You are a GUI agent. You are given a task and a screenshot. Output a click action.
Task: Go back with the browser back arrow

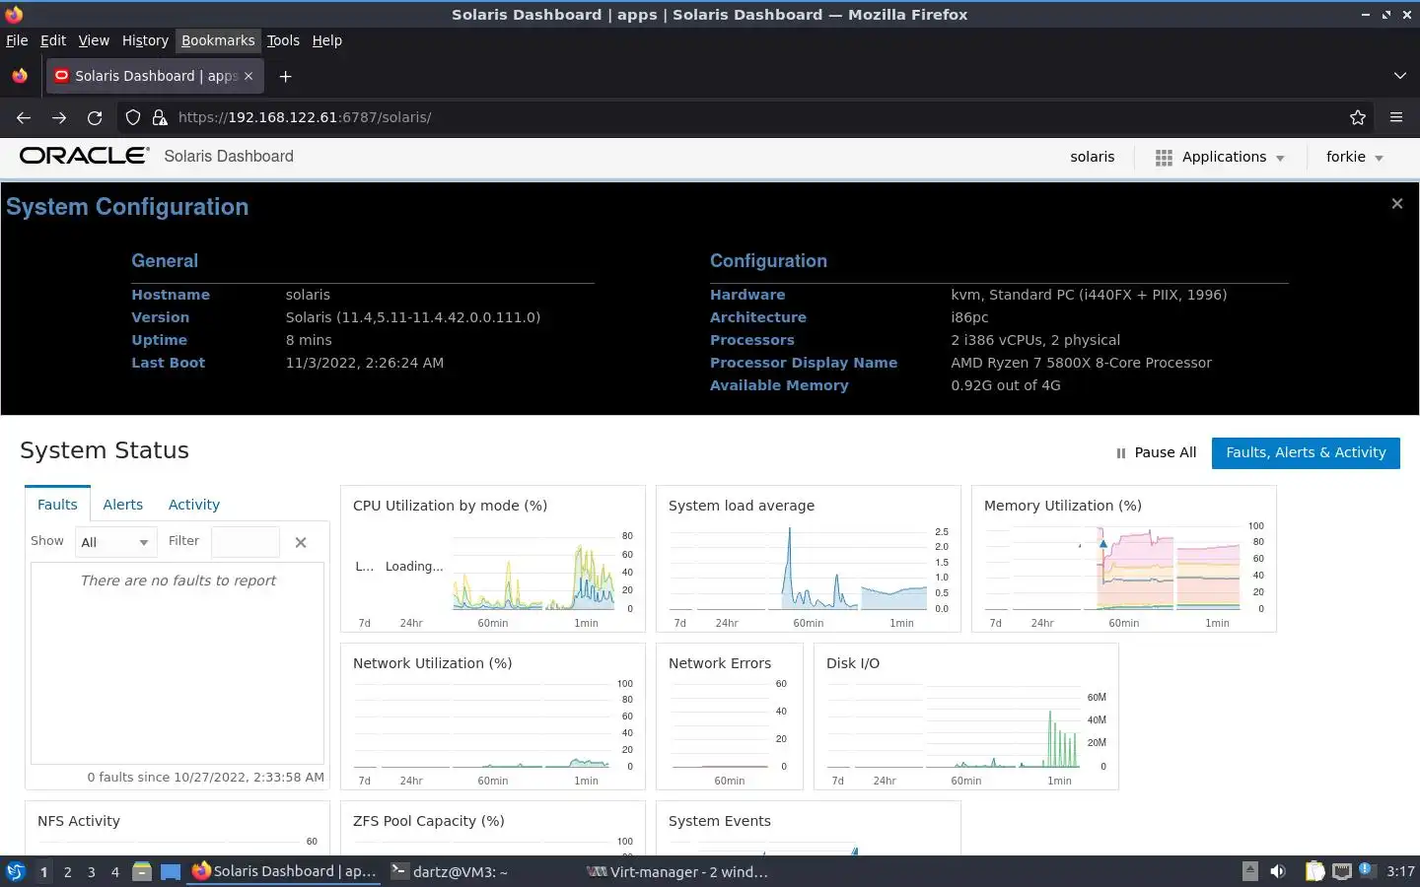[24, 117]
